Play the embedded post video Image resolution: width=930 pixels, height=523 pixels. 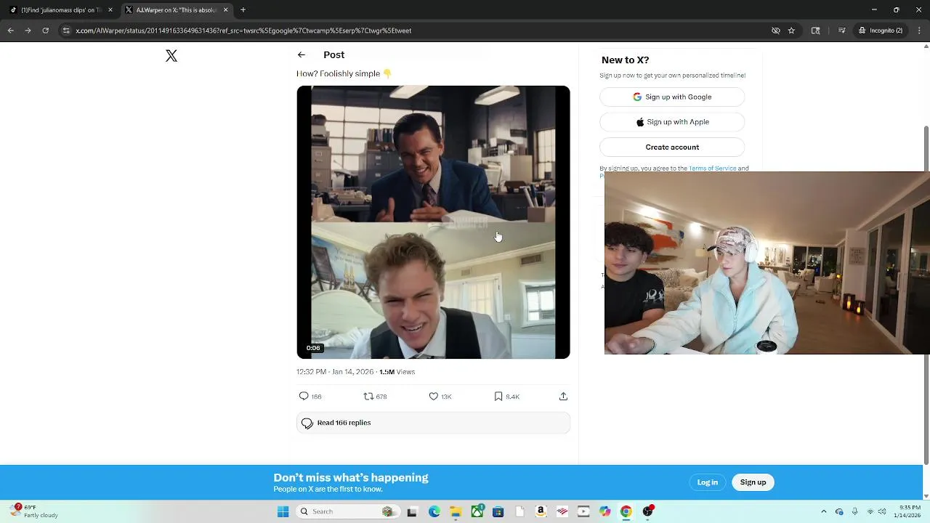click(x=433, y=222)
